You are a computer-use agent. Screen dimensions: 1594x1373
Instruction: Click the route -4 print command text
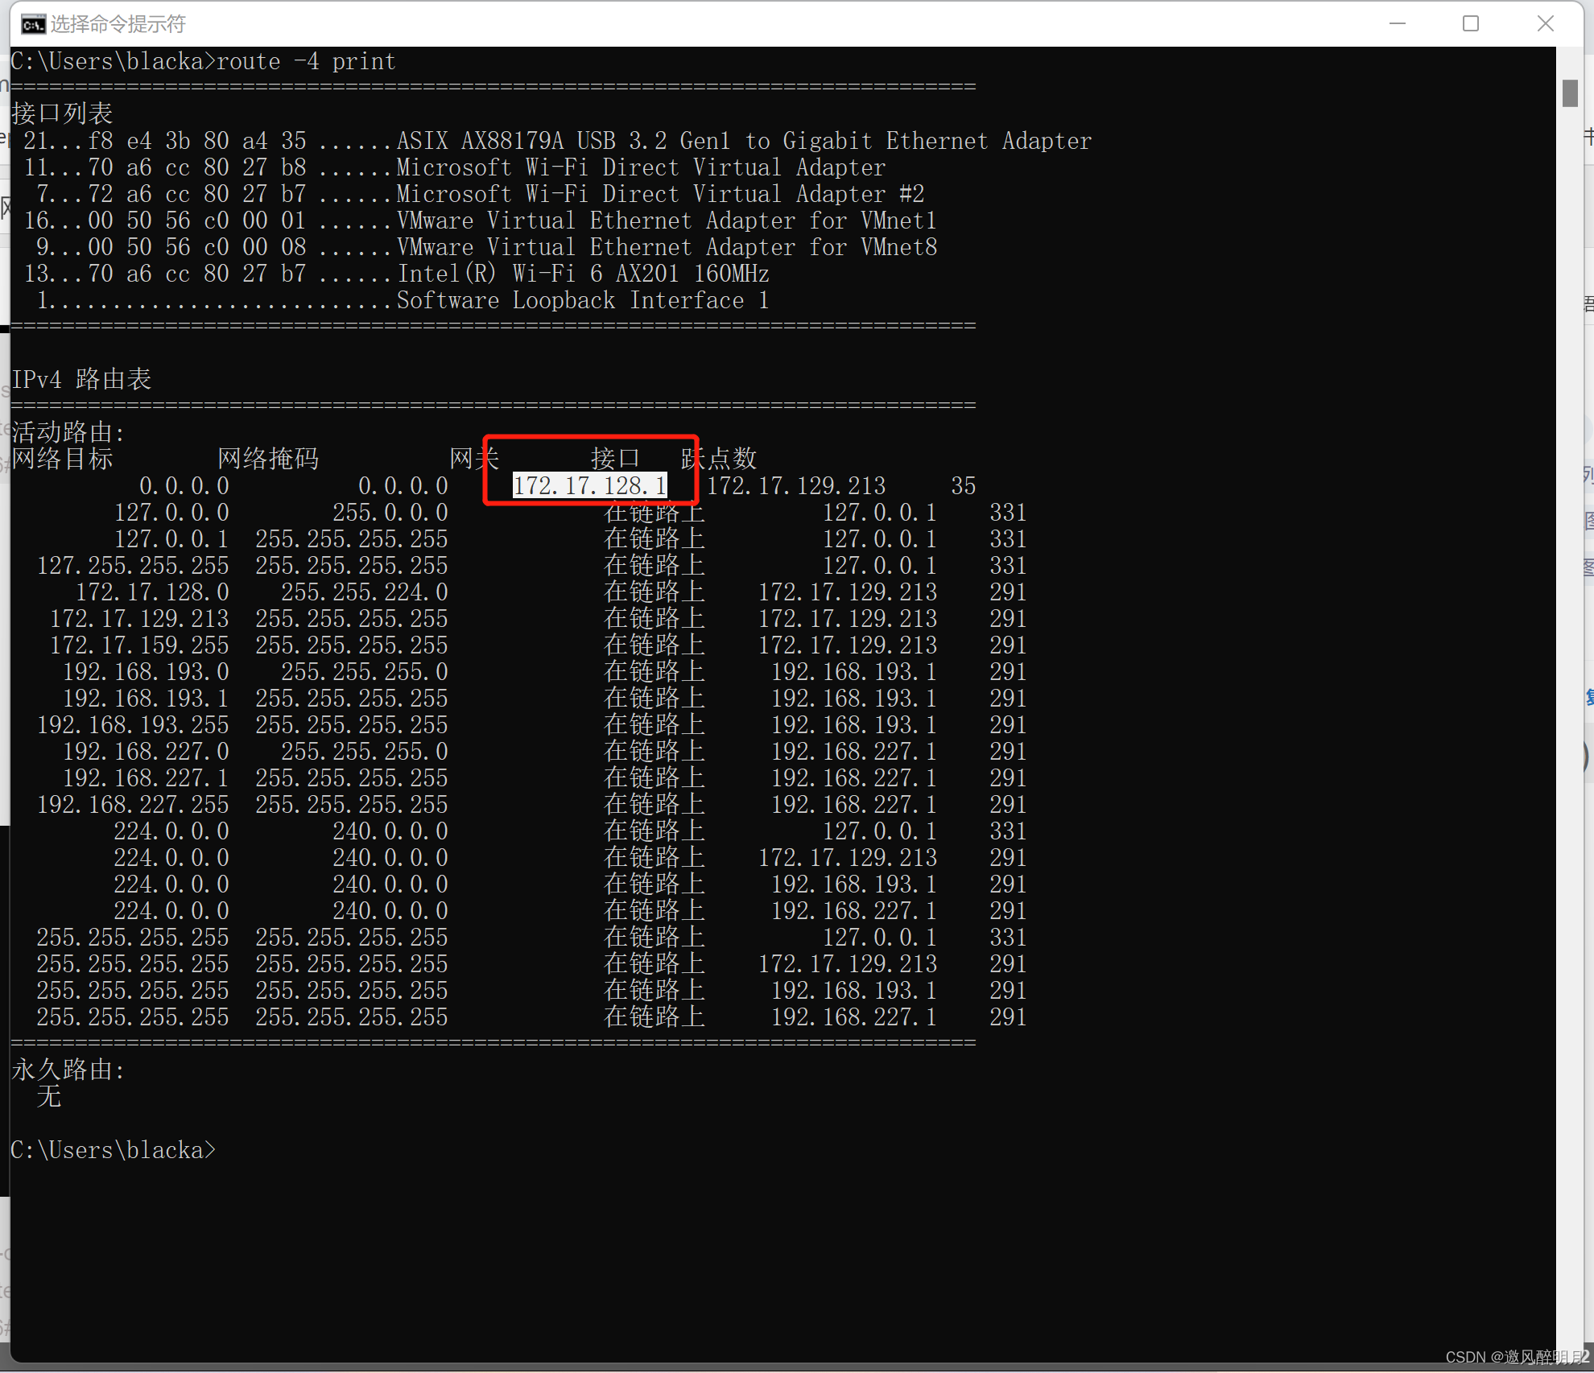click(306, 61)
